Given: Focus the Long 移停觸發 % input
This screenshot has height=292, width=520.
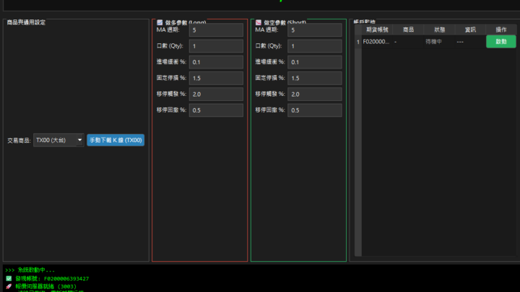Looking at the screenshot, I should point(216,94).
